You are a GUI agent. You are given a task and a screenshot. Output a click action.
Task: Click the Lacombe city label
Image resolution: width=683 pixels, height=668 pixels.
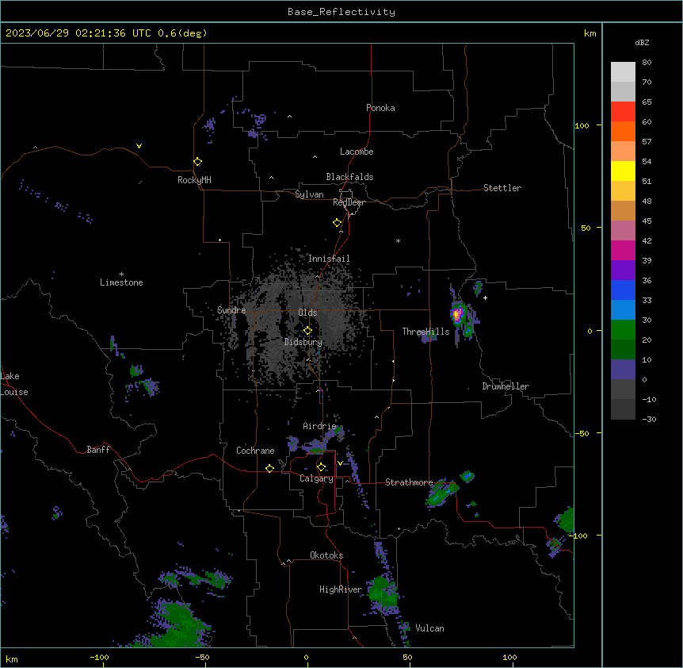point(357,152)
